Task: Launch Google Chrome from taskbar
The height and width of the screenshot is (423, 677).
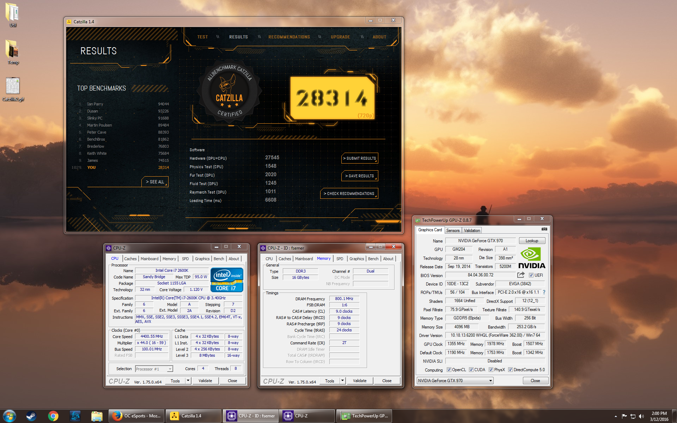Action: click(x=53, y=416)
